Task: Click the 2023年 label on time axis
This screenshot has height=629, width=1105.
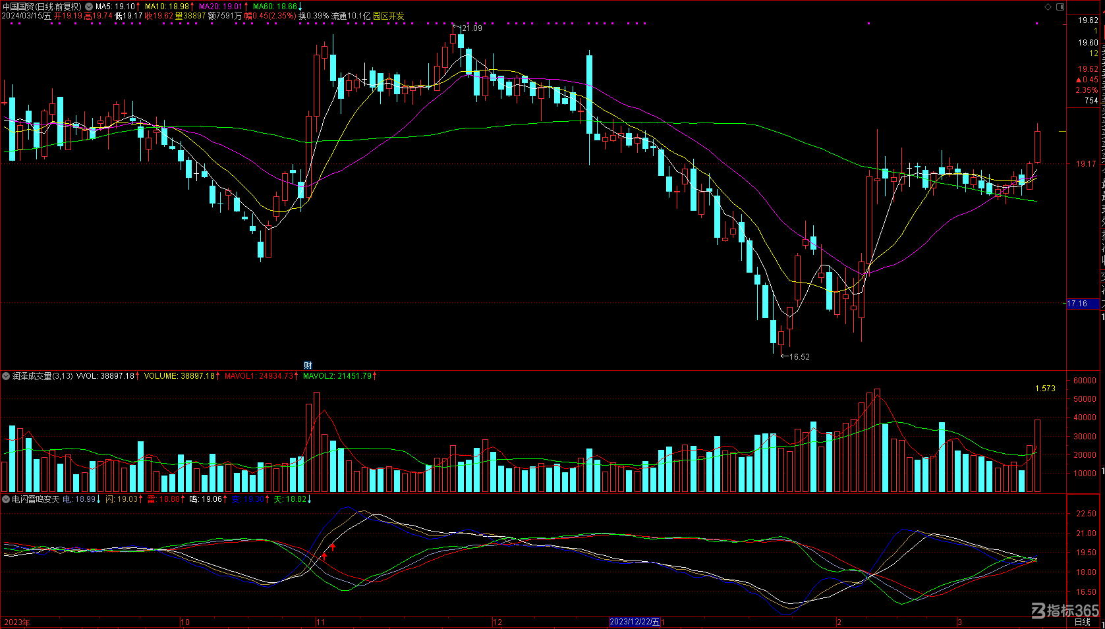Action: click(x=17, y=622)
